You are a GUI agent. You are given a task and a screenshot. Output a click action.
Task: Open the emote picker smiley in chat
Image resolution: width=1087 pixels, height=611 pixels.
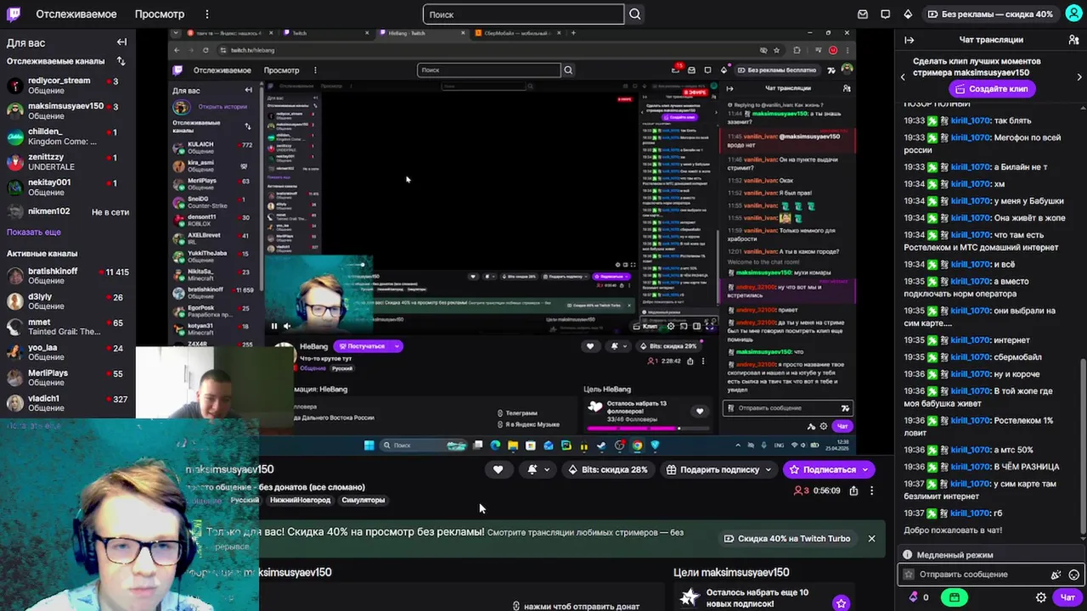coord(1074,575)
